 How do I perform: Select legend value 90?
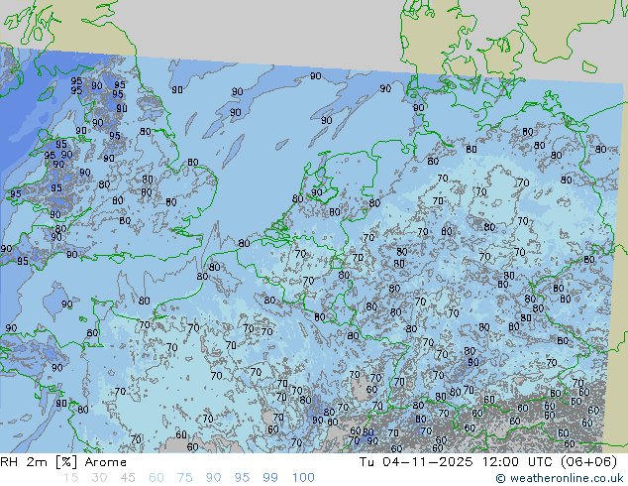213,478
